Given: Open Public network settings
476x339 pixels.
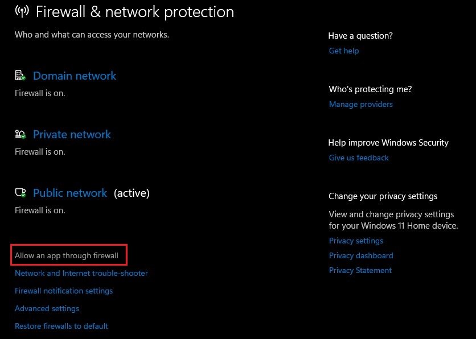Looking at the screenshot, I should pos(70,193).
